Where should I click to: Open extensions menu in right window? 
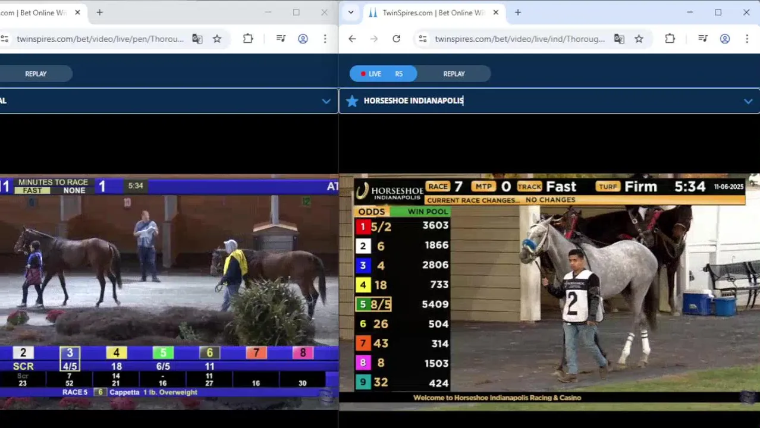click(x=670, y=39)
